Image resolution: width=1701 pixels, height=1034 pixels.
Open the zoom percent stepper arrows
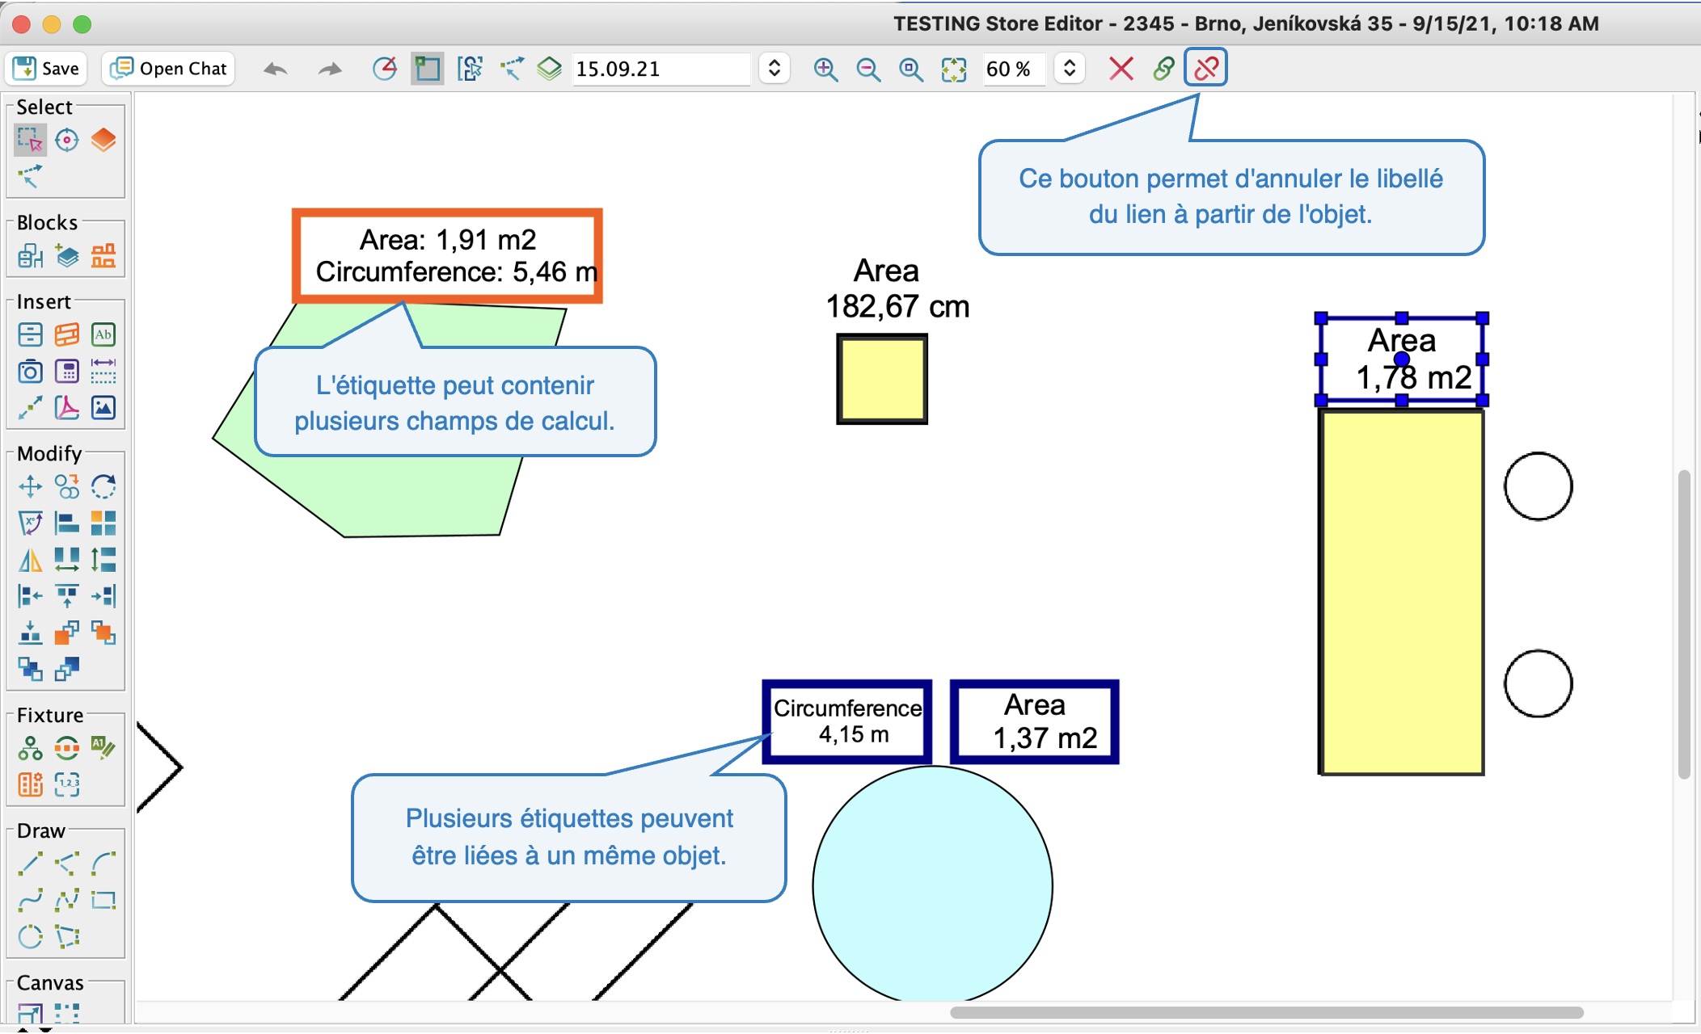coord(1069,69)
